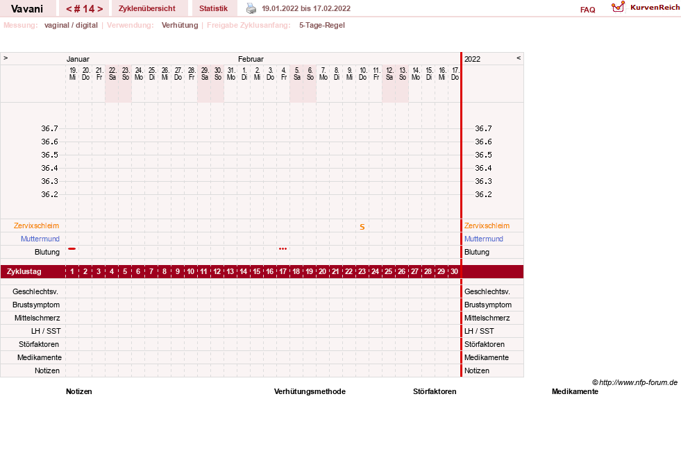Open the KurvenReich logo icon
Image resolution: width=681 pixels, height=460 pixels.
tap(618, 7)
